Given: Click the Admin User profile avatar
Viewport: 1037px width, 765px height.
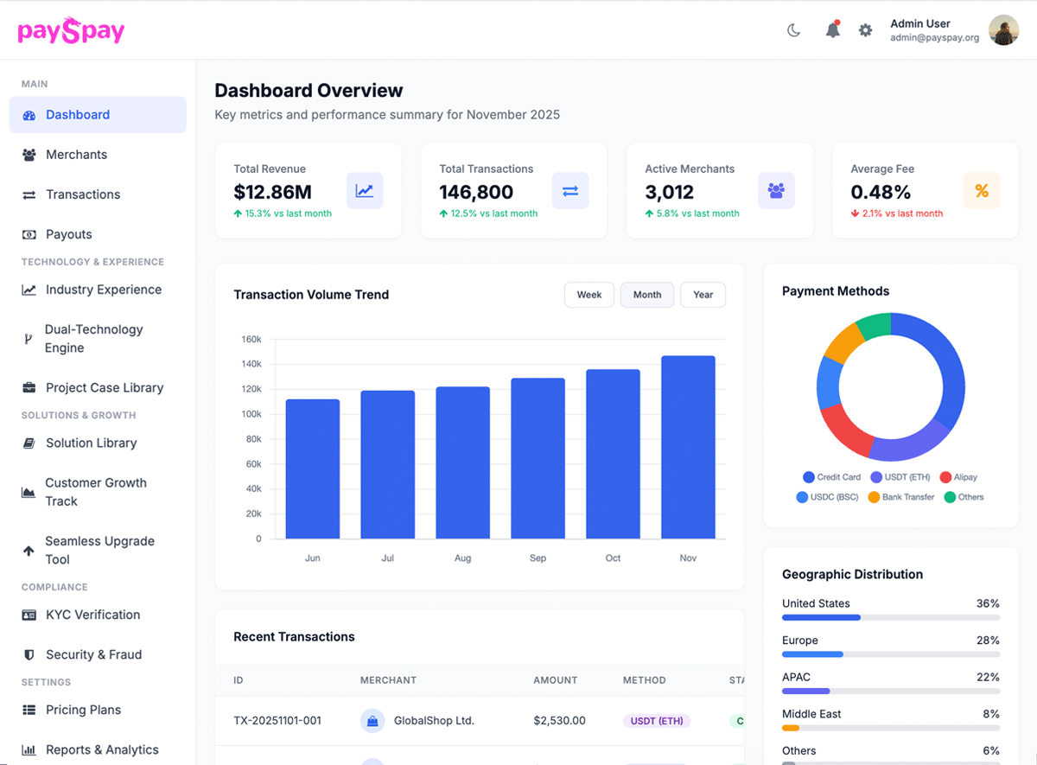Looking at the screenshot, I should tap(1003, 30).
